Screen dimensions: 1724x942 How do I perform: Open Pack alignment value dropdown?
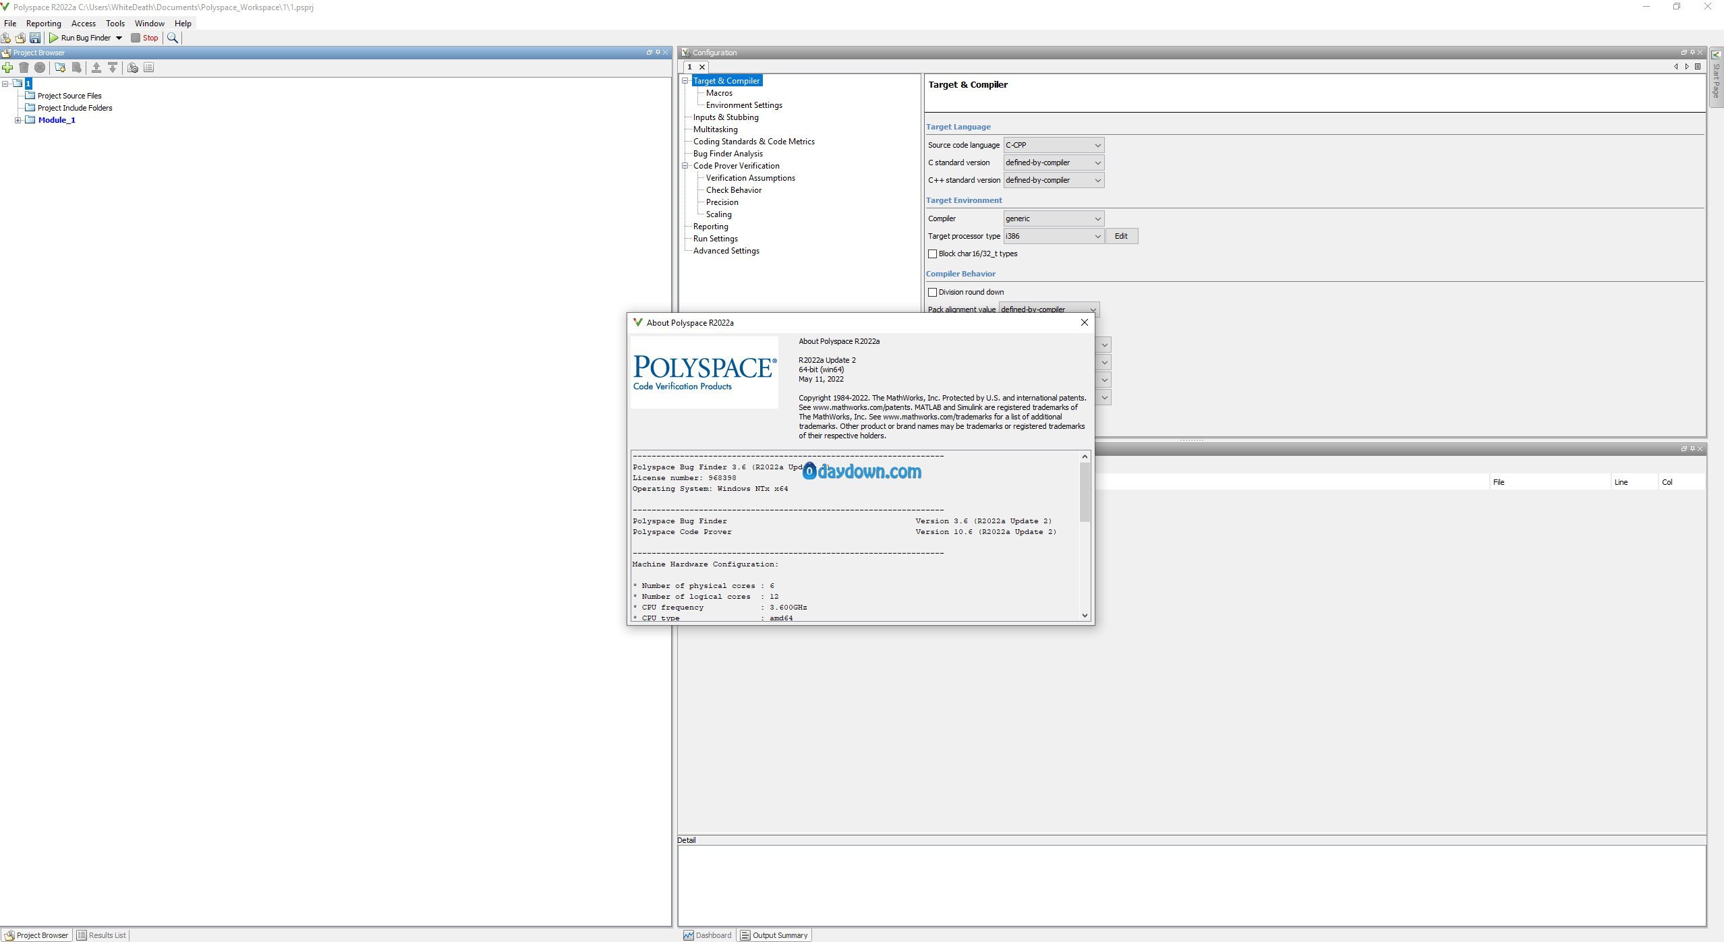click(1049, 309)
